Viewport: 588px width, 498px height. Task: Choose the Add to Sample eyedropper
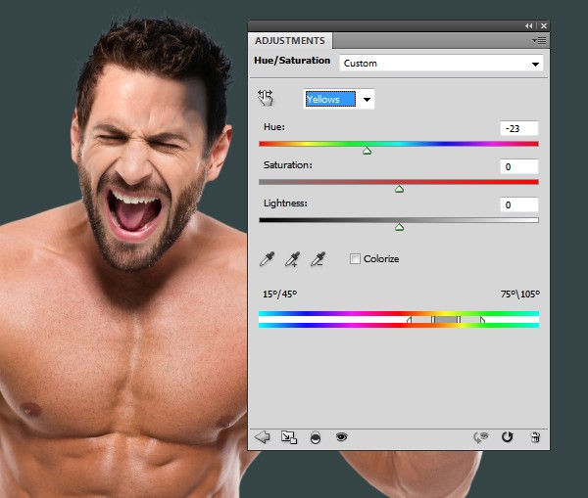tap(291, 259)
